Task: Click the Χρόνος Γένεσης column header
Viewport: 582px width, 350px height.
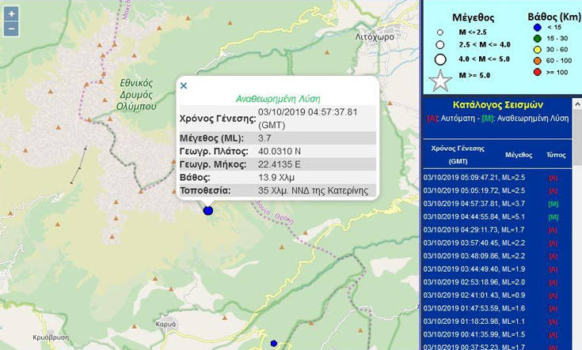Action: point(458,153)
